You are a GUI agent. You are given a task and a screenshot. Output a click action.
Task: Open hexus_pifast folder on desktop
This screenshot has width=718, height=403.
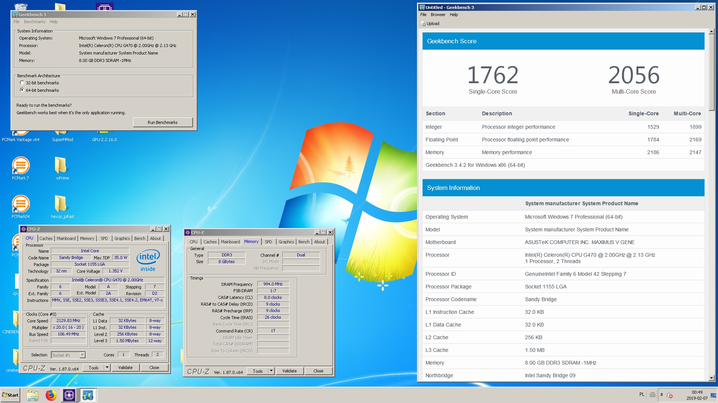(x=62, y=207)
